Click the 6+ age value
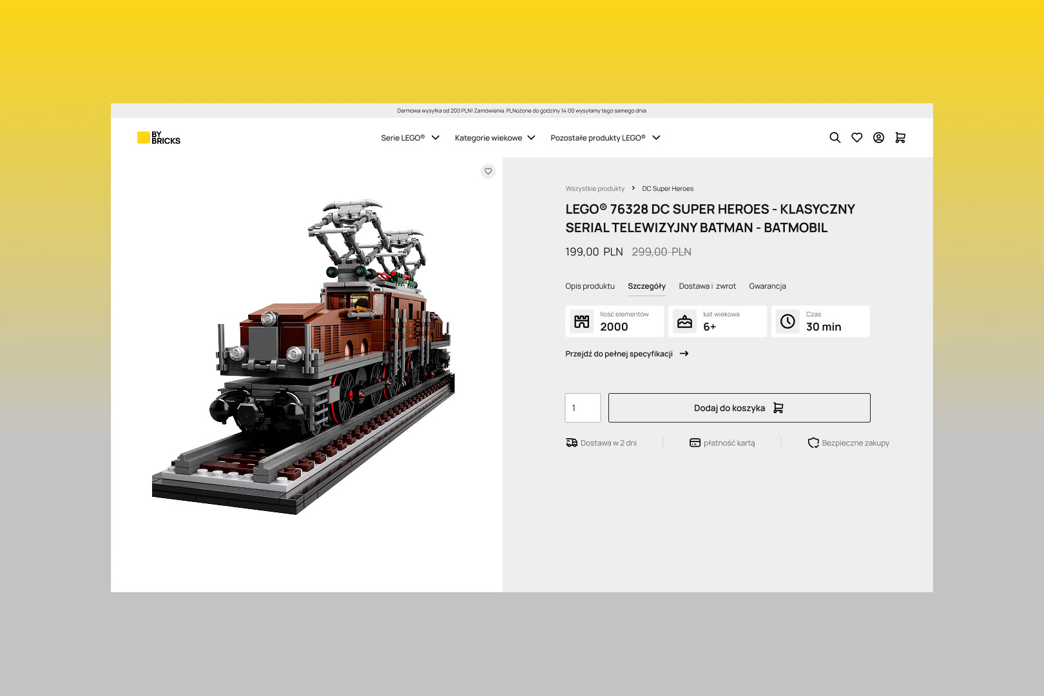 pos(710,327)
